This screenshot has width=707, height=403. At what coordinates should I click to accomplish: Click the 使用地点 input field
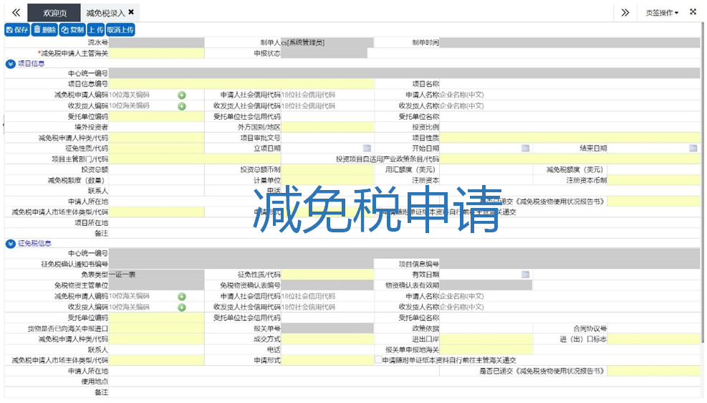(405, 381)
